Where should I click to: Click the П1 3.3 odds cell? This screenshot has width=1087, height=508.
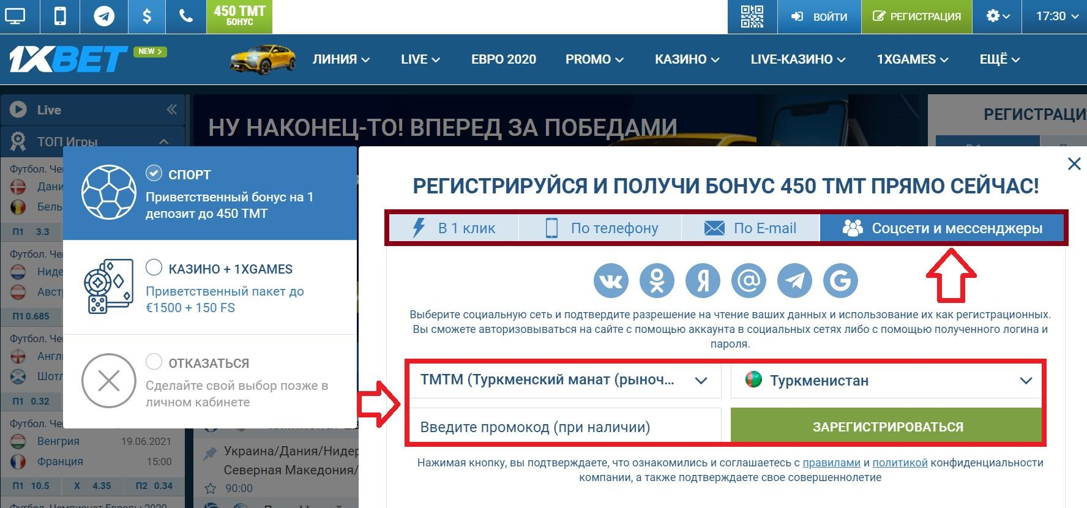click(x=31, y=232)
